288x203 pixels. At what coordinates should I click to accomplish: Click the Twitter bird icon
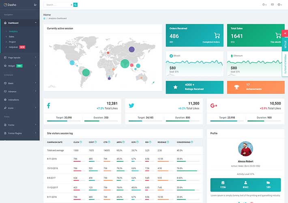pyautogui.click(x=131, y=105)
